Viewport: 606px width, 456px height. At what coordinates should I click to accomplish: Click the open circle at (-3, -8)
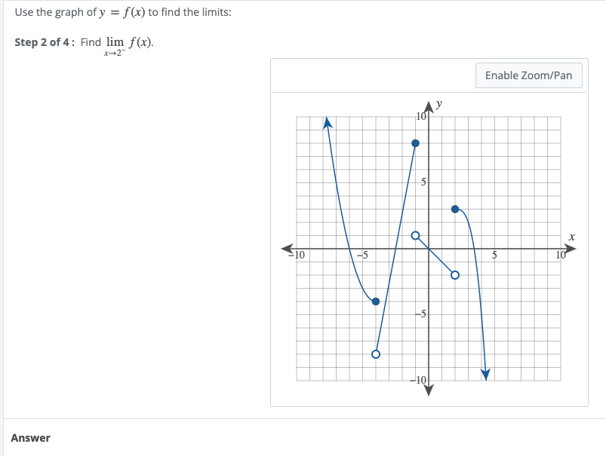(x=375, y=353)
